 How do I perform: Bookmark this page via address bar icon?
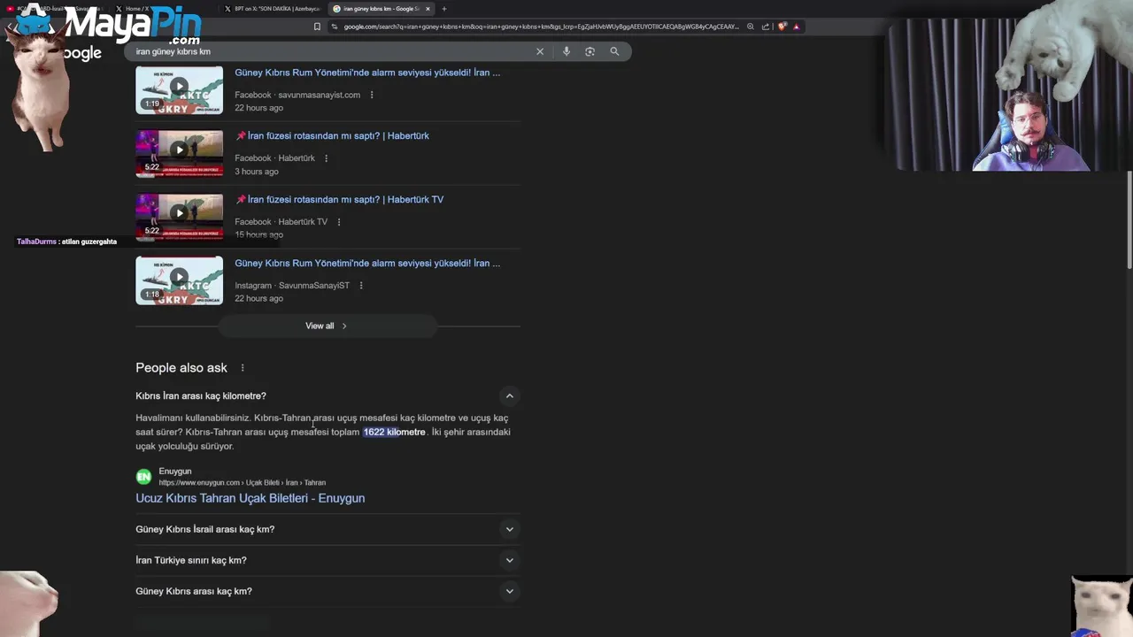coord(317,27)
